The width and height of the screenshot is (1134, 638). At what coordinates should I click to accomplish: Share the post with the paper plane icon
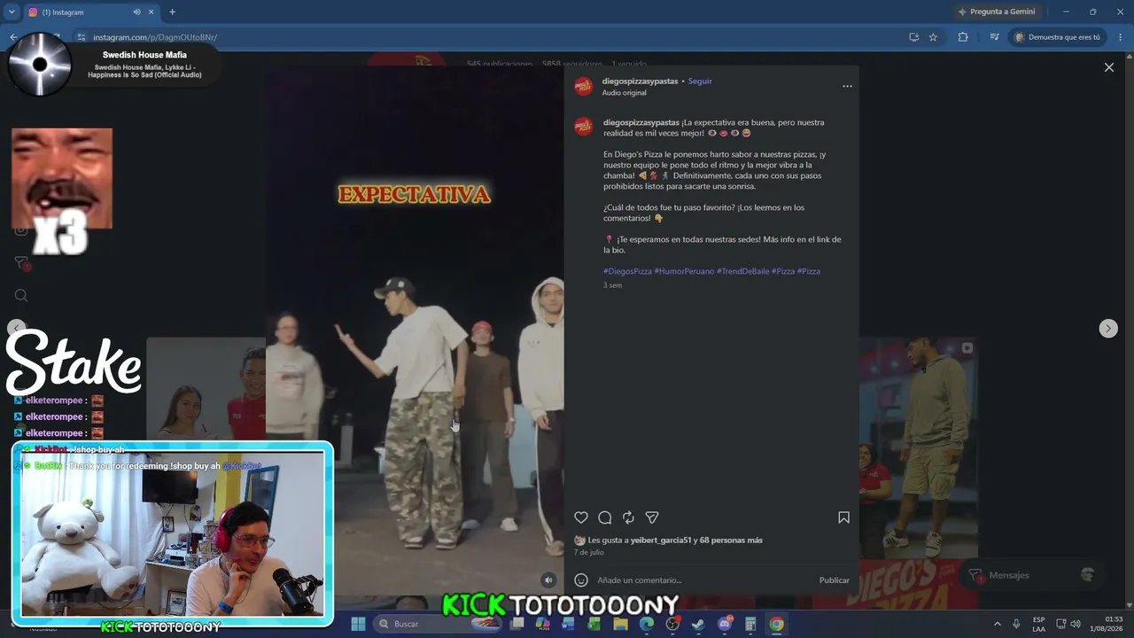pos(652,517)
